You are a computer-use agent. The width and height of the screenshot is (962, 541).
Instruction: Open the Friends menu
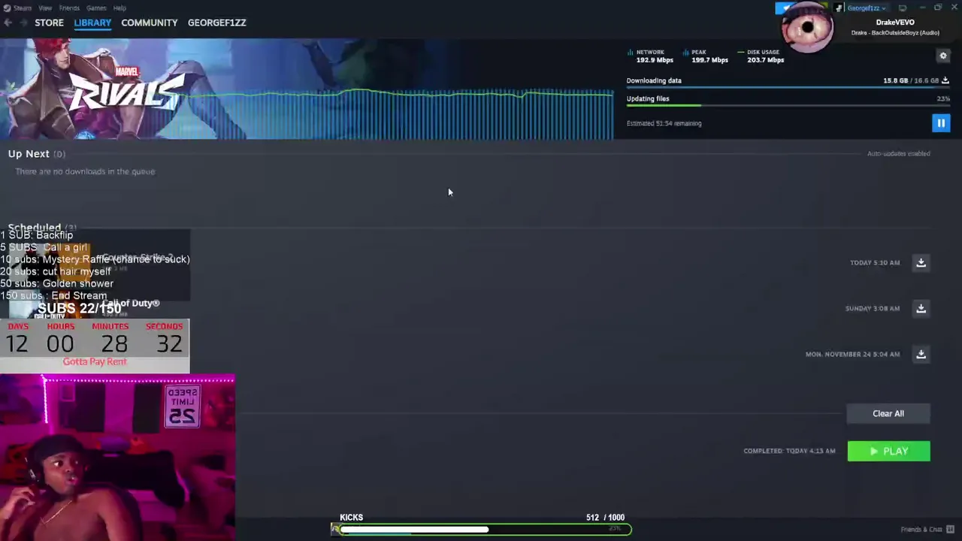[69, 8]
